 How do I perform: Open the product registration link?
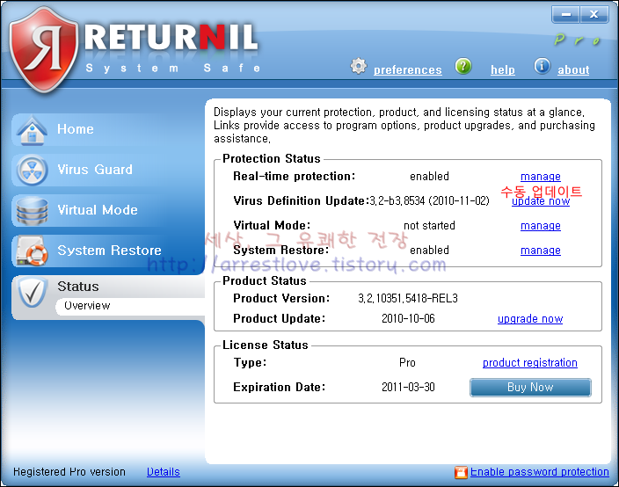(530, 363)
